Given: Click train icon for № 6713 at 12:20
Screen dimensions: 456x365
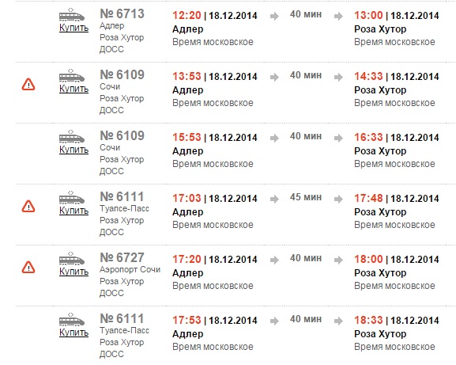Looking at the screenshot, I should click(72, 15).
